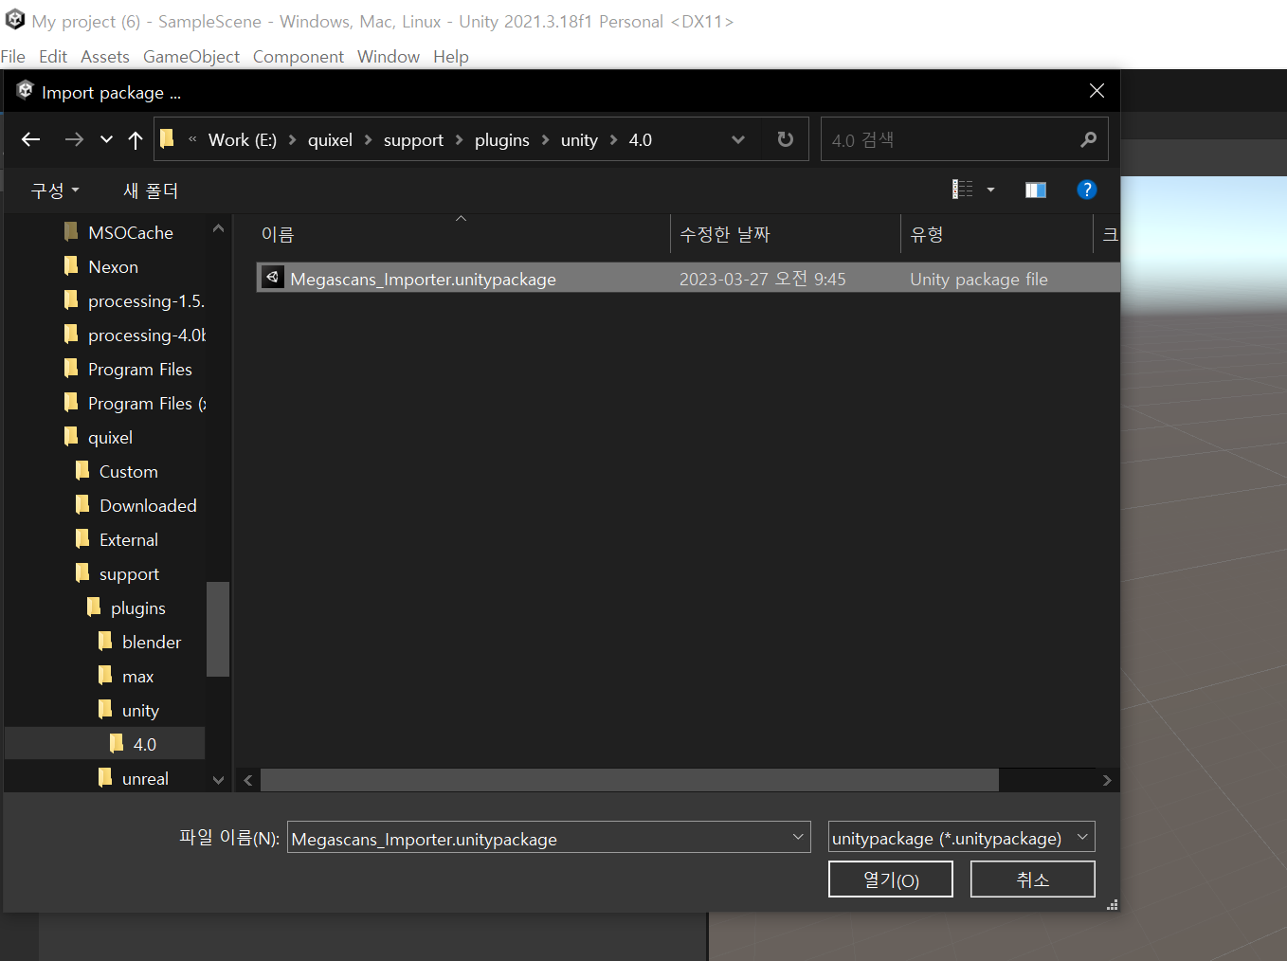Show hidden path segments double chevron

(192, 139)
